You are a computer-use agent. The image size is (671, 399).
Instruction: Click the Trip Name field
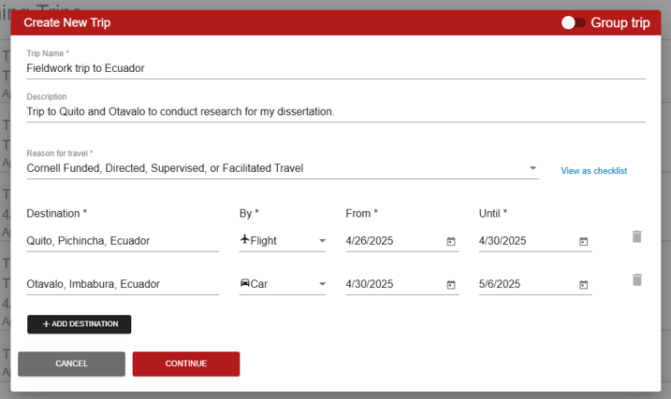(x=336, y=68)
